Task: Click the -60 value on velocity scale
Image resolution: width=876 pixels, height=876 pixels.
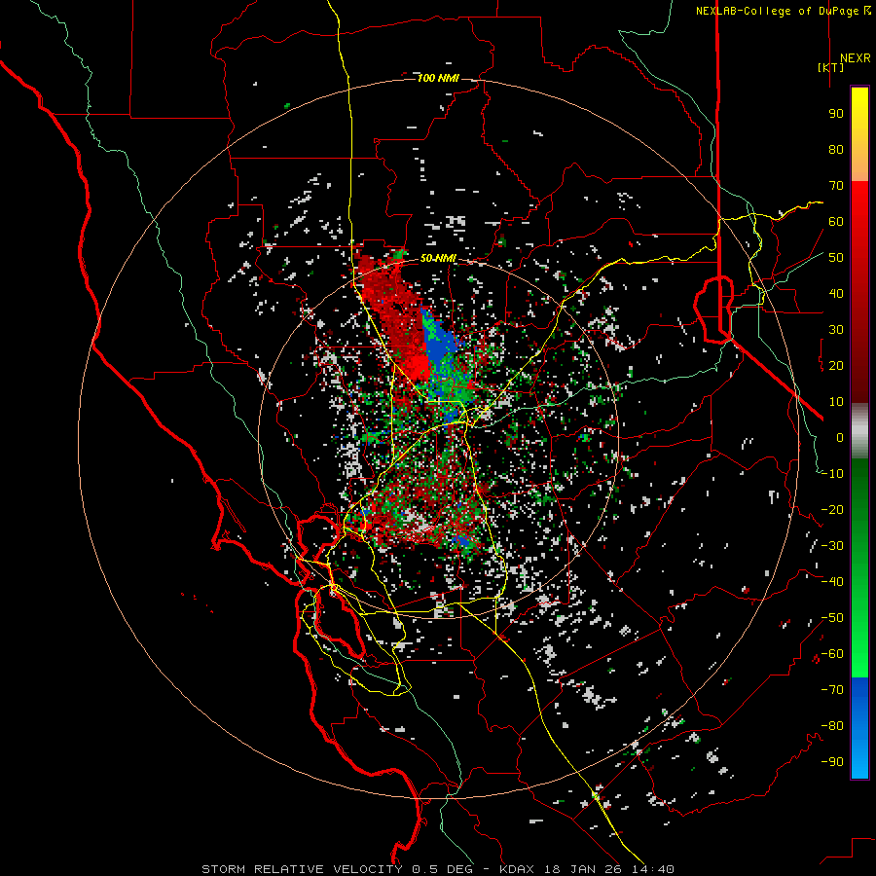Action: click(832, 654)
